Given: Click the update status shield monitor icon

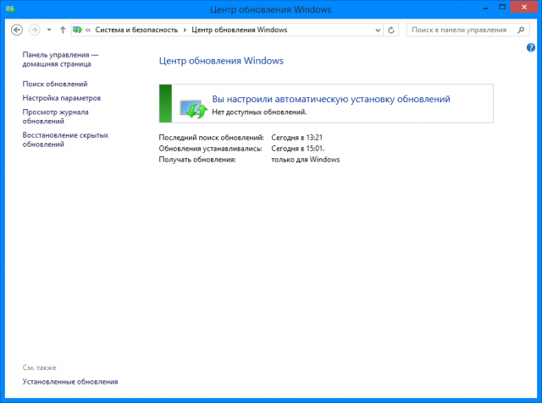Looking at the screenshot, I should 193,109.
